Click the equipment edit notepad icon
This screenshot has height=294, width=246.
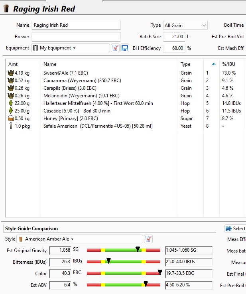point(115,48)
